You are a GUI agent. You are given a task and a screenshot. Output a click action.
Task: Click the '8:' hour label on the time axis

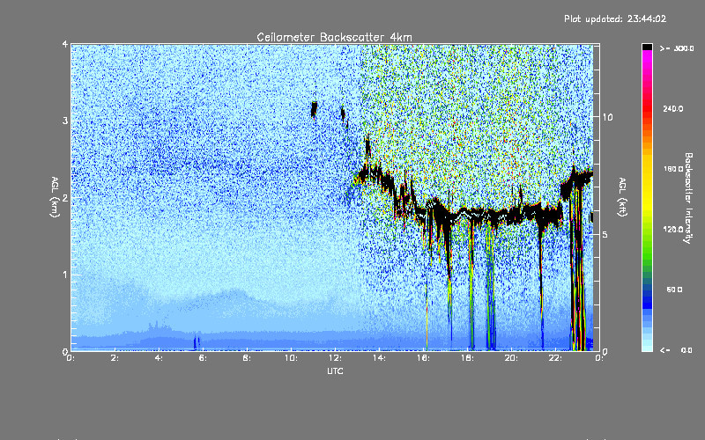[x=248, y=358]
